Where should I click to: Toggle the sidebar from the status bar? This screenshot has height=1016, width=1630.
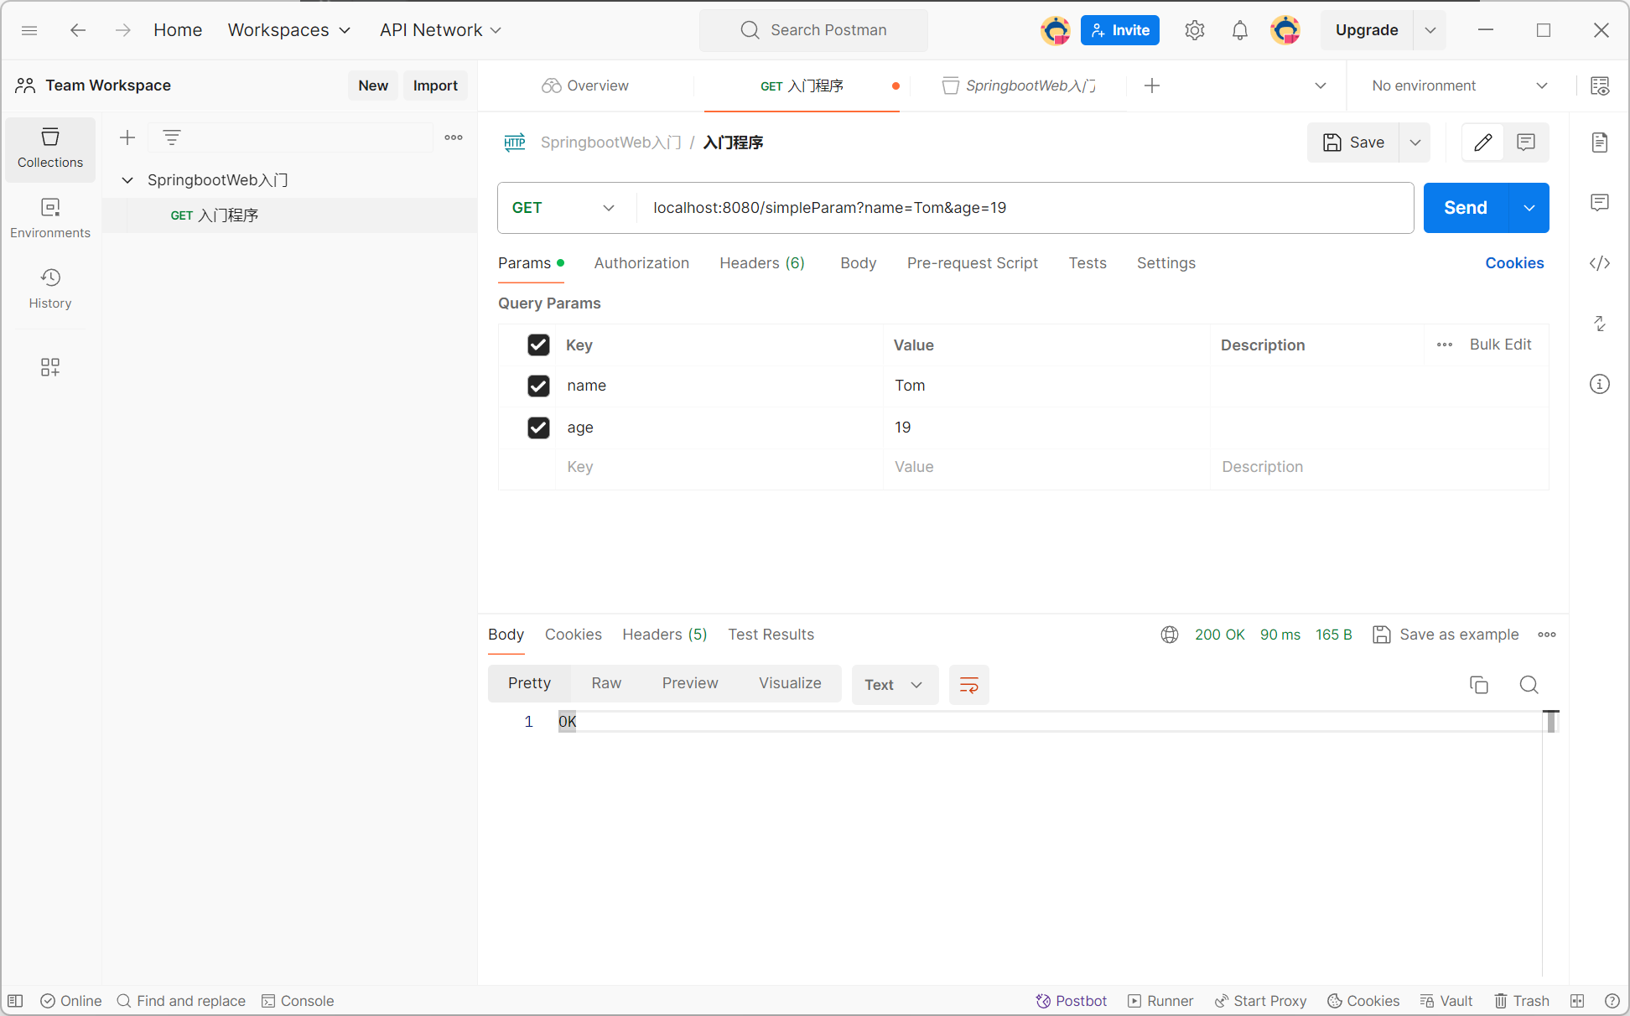pos(15,1001)
